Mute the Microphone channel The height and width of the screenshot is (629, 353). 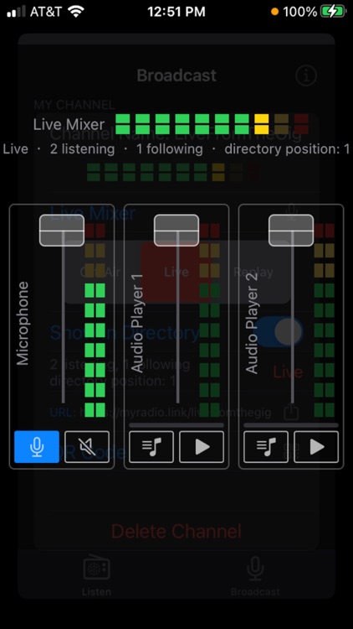click(x=87, y=447)
